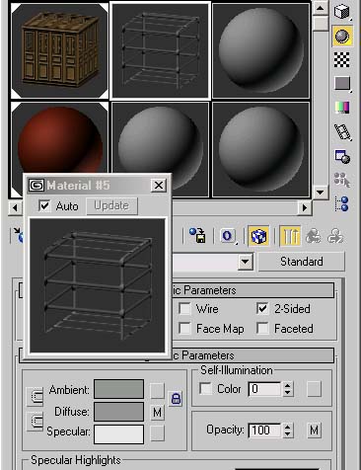Open the Specular color swatch
This screenshot has width=361, height=470.
pyautogui.click(x=118, y=434)
